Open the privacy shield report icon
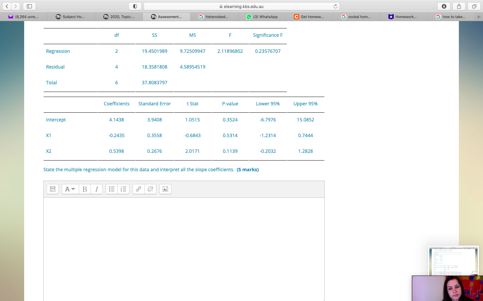This screenshot has width=483, height=301. click(135, 6)
